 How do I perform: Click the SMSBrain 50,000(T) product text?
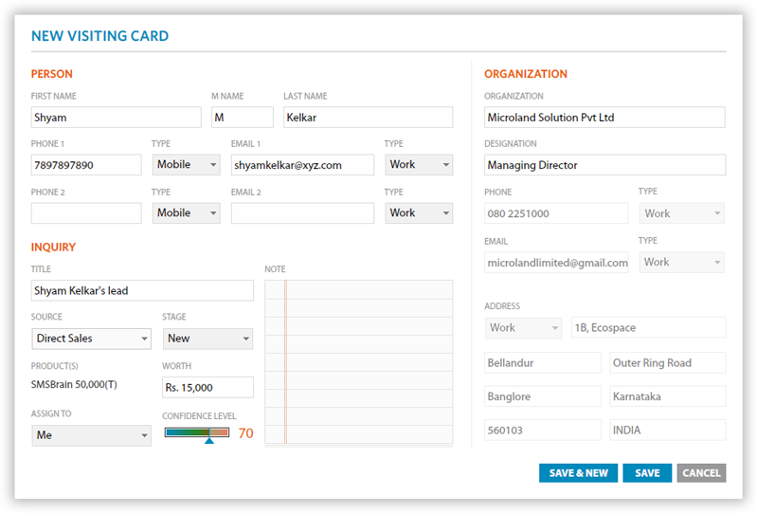[x=74, y=384]
